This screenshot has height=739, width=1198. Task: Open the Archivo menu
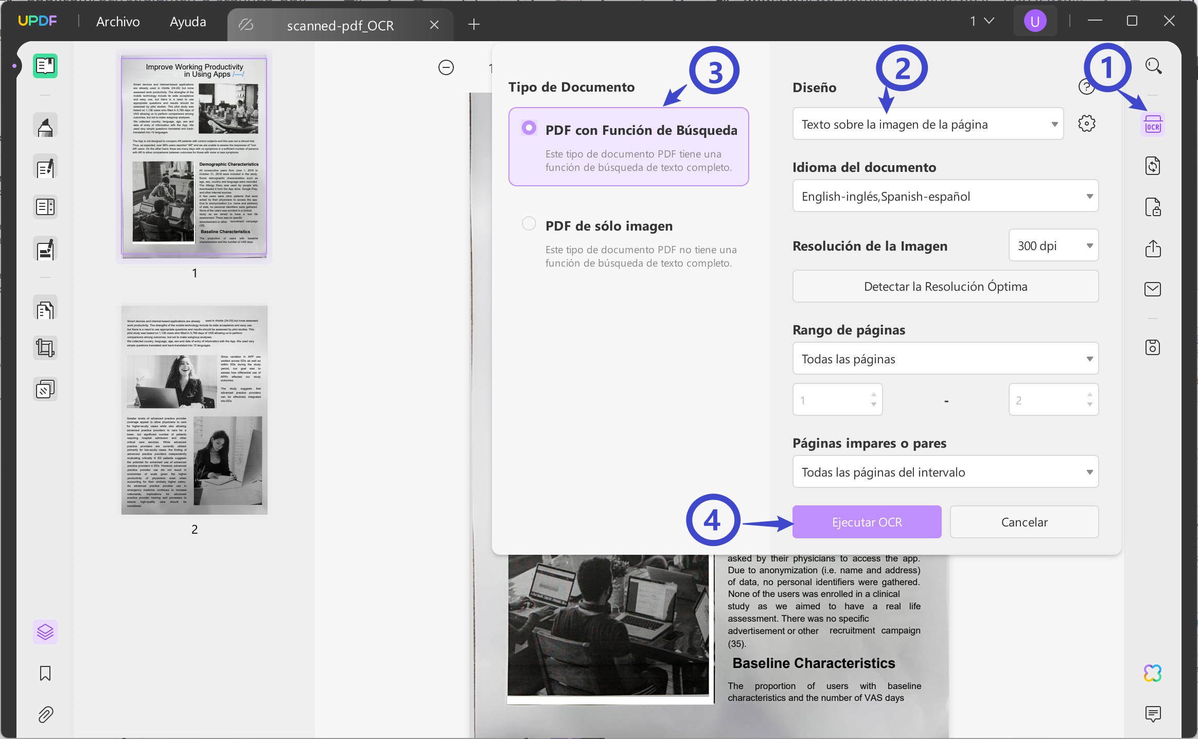coord(117,21)
